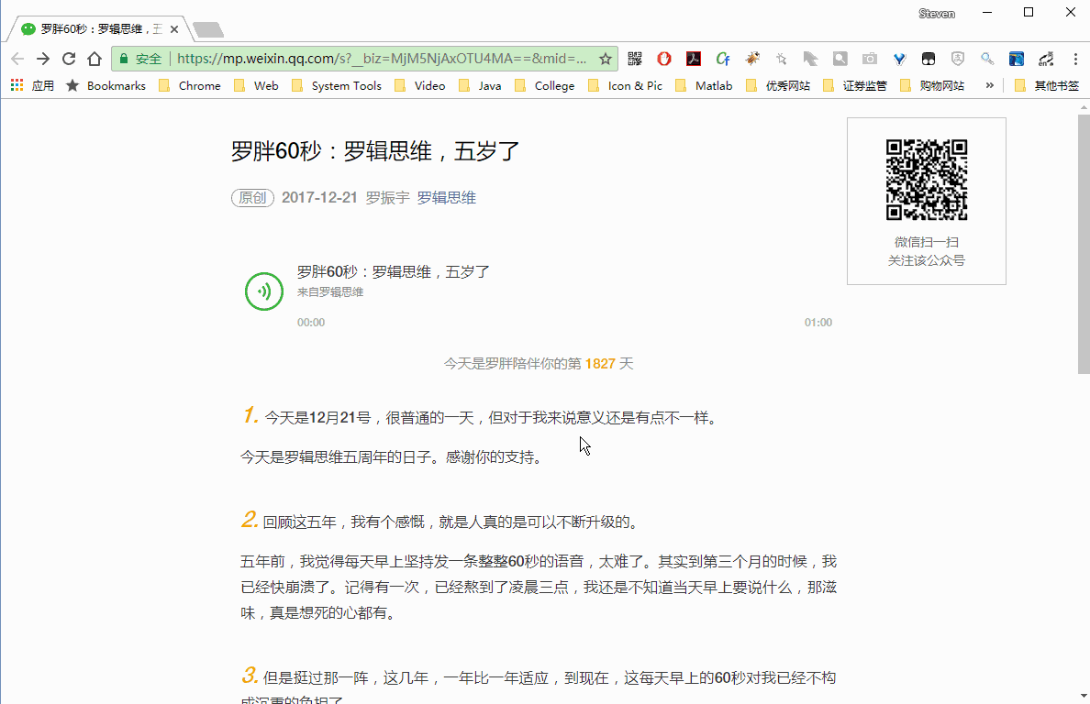
Task: Open the red hand ad blocker extension
Action: tap(664, 59)
